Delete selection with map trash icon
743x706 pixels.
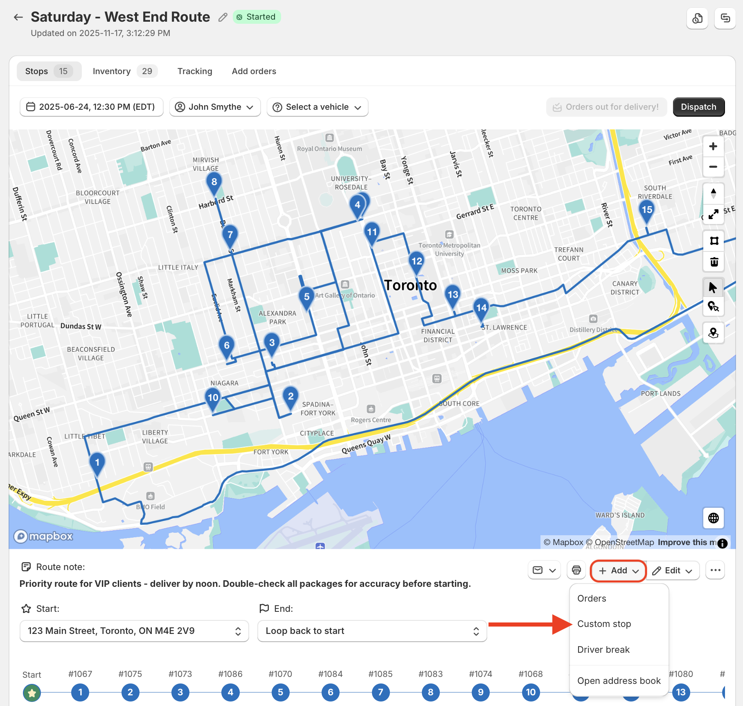click(714, 262)
